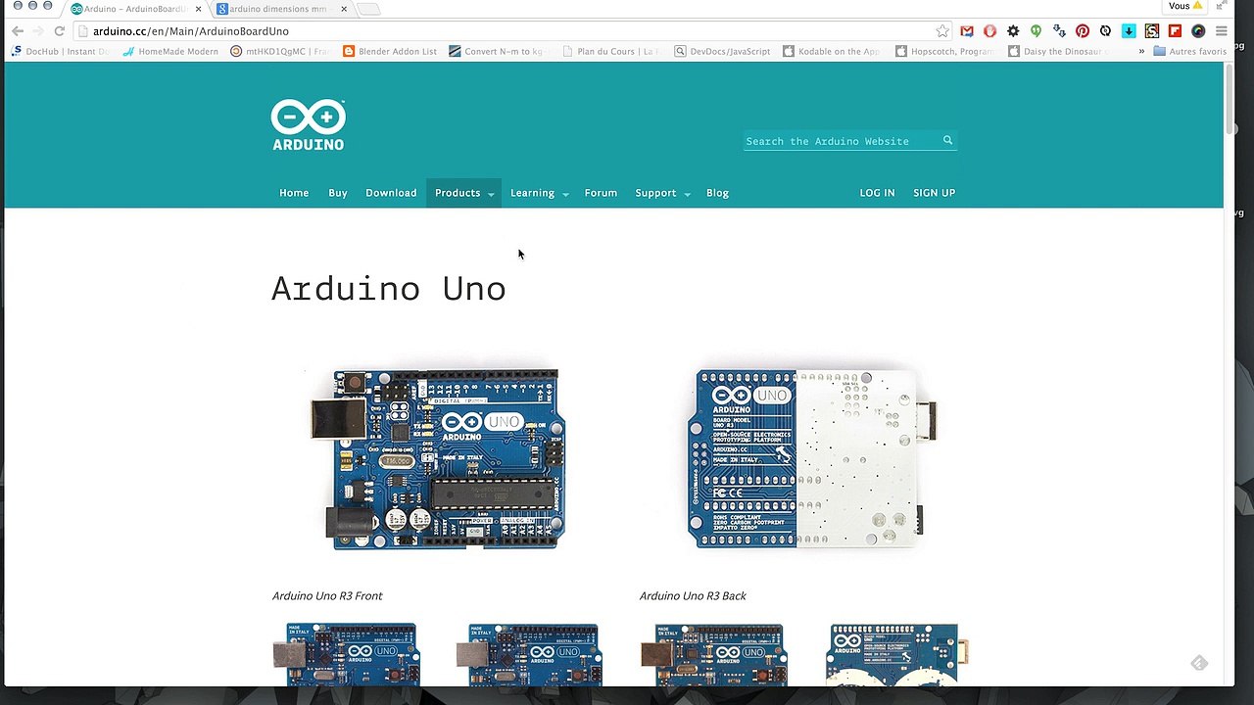Screen dimensions: 1254x705
Task: Click the Pinterest extension icon
Action: (x=1083, y=31)
